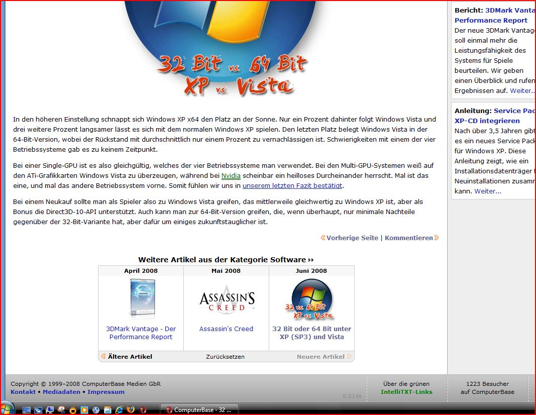Click the Kommentieren link

click(409, 238)
